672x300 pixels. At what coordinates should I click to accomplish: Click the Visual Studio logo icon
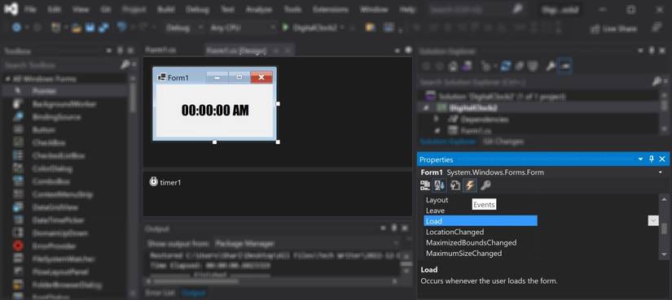(11, 9)
